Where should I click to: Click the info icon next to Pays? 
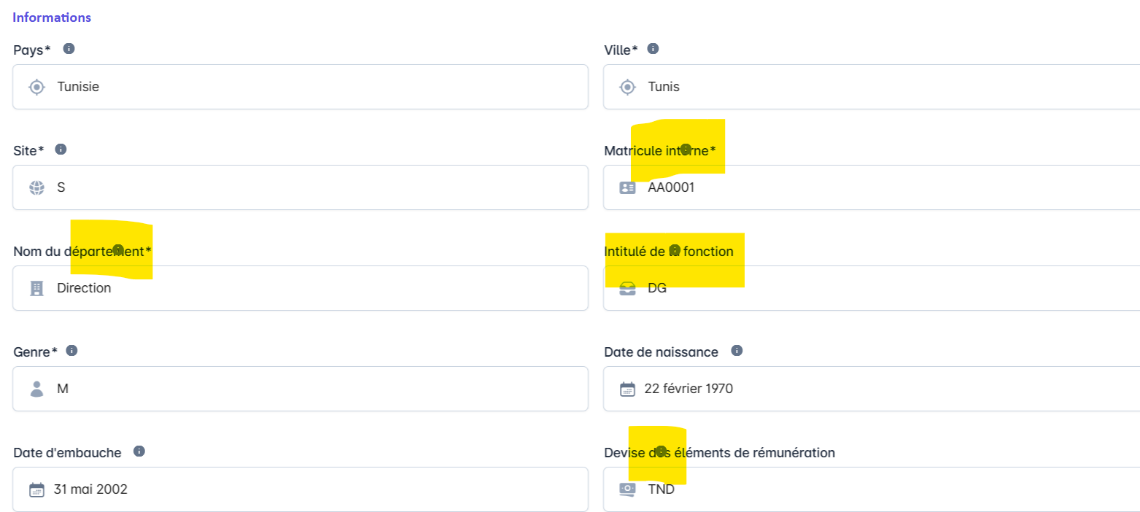pos(69,49)
